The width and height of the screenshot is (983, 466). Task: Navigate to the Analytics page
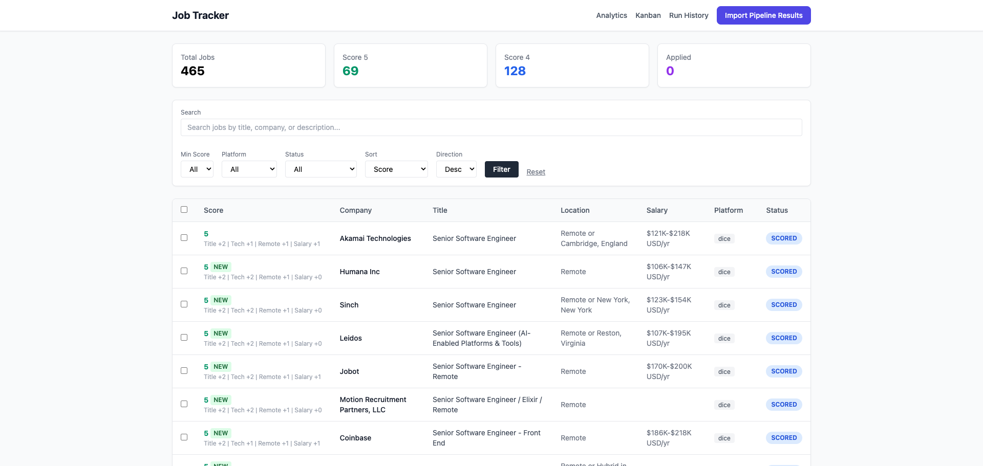(x=611, y=15)
